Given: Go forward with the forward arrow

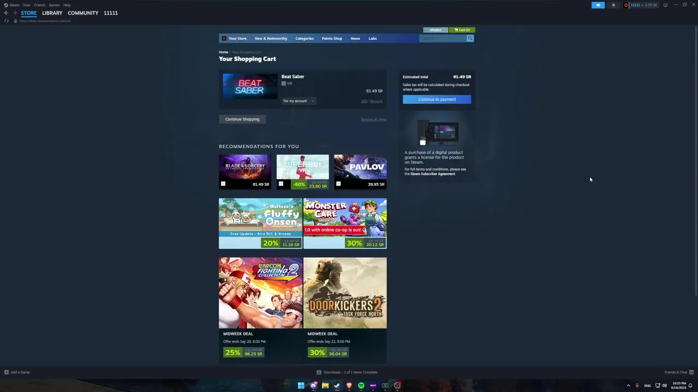Looking at the screenshot, I should 14,13.
